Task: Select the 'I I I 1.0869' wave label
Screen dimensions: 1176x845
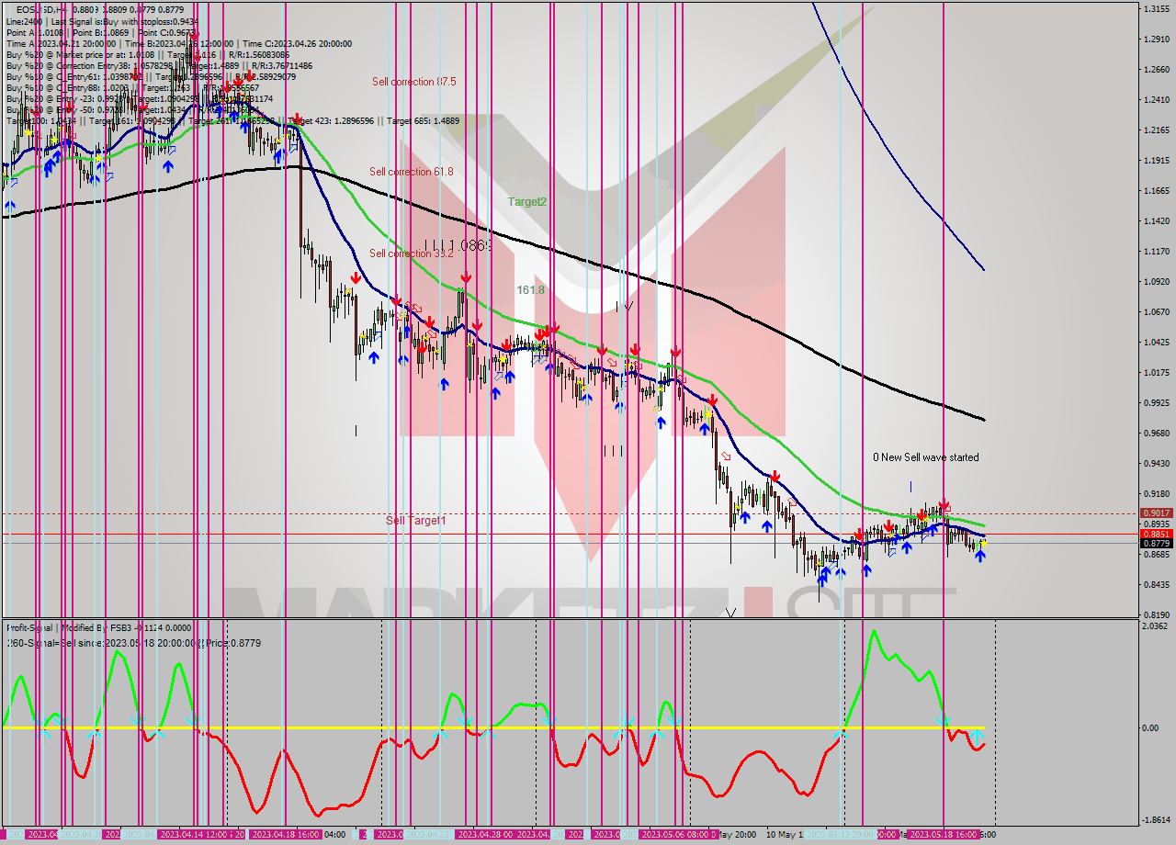Action: point(458,246)
